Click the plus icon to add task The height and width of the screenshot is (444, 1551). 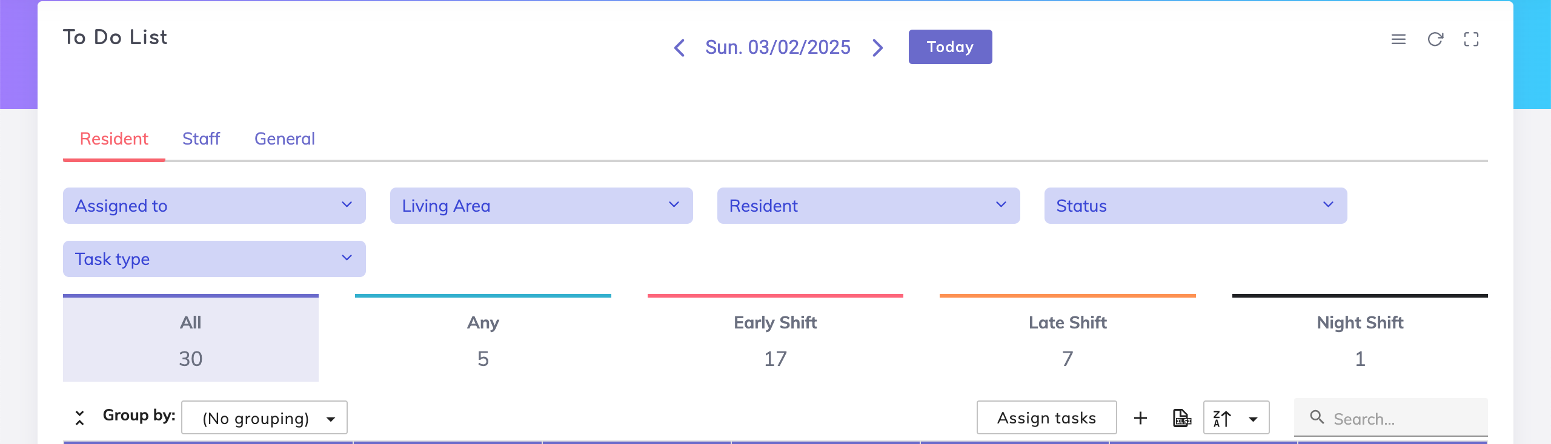[x=1140, y=418]
